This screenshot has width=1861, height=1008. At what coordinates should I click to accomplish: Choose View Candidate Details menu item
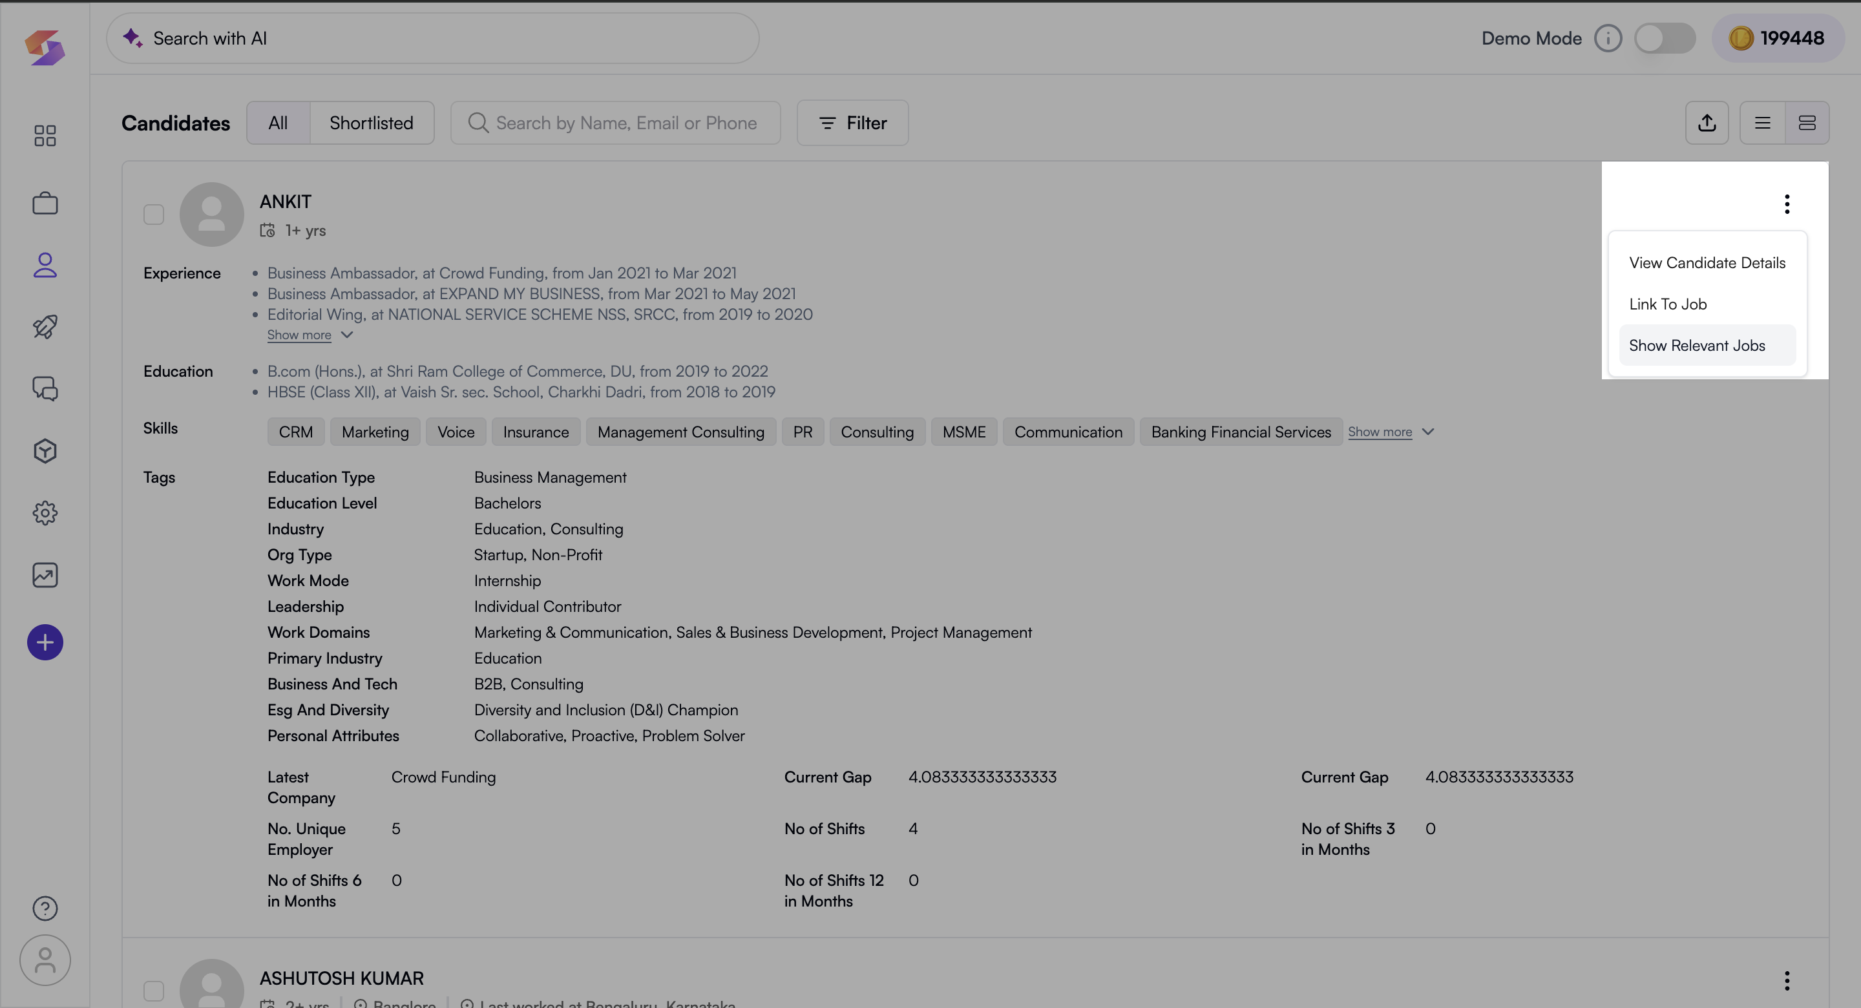[1707, 263]
